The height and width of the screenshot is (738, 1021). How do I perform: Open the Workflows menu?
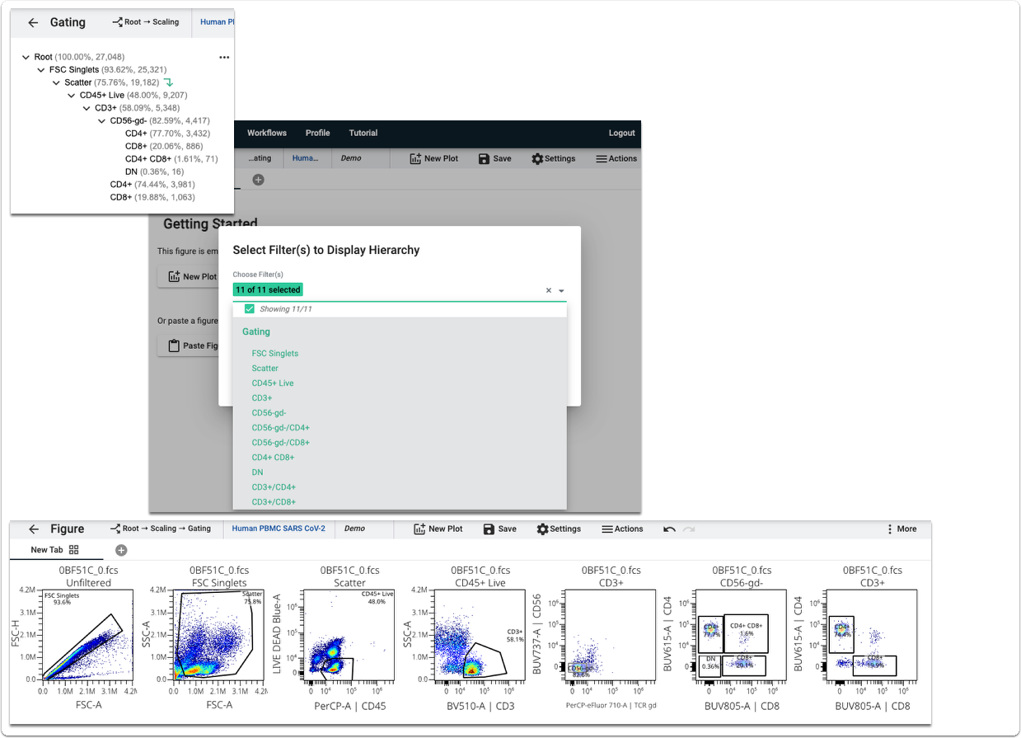pyautogui.click(x=267, y=133)
